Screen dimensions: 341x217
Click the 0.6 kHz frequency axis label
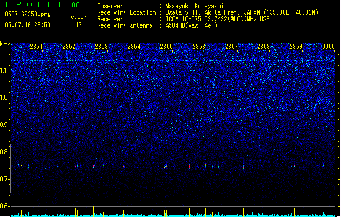5,206
